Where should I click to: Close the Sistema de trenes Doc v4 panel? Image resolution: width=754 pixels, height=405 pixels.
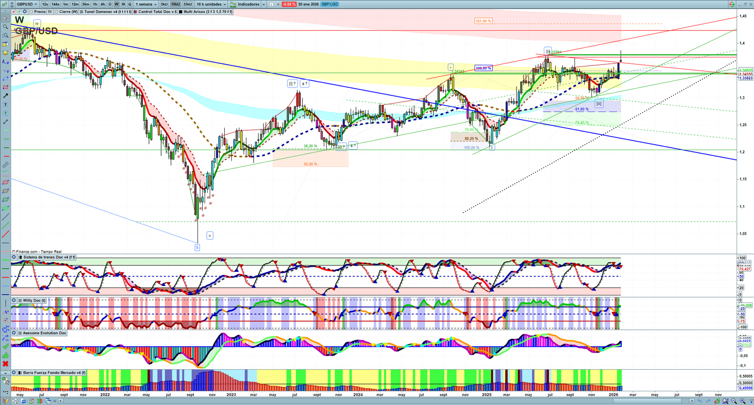point(14,257)
